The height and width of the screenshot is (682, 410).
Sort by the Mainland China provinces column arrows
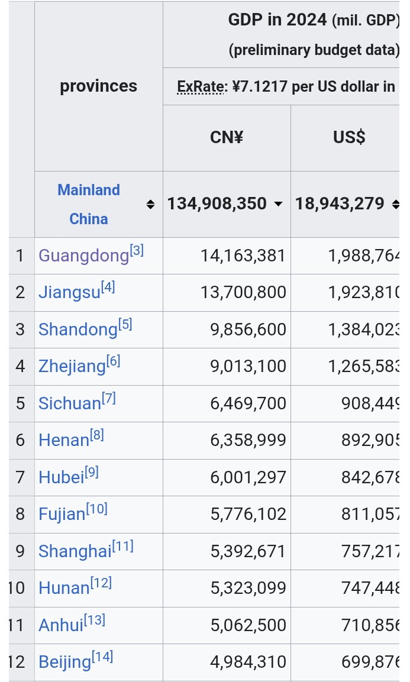coord(150,205)
